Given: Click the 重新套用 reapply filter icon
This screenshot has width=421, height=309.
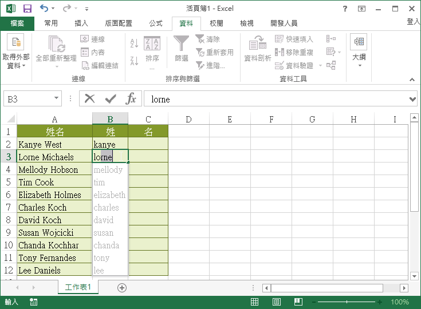Looking at the screenshot, I should point(200,52).
